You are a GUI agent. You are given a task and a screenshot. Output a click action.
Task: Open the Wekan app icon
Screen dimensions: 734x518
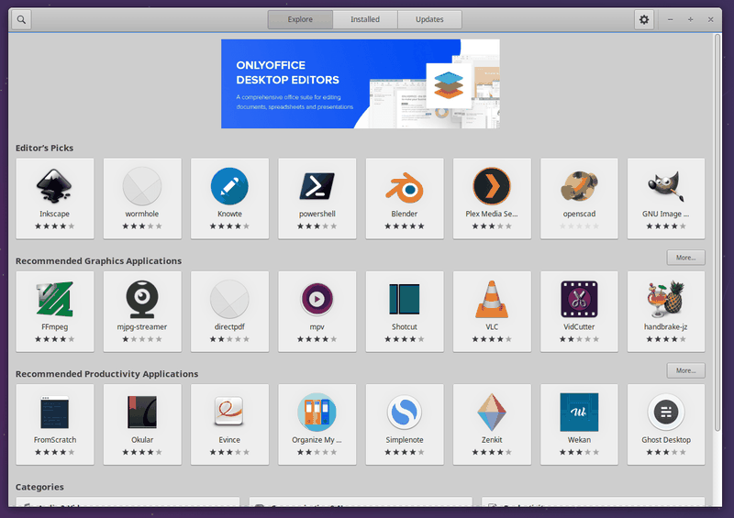tap(579, 413)
